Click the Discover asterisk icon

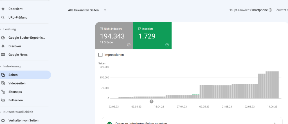pyautogui.click(x=3, y=46)
